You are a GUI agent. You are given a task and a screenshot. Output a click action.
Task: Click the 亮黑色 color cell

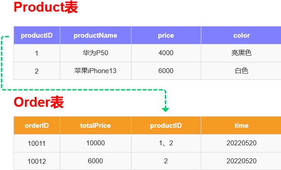(x=241, y=53)
